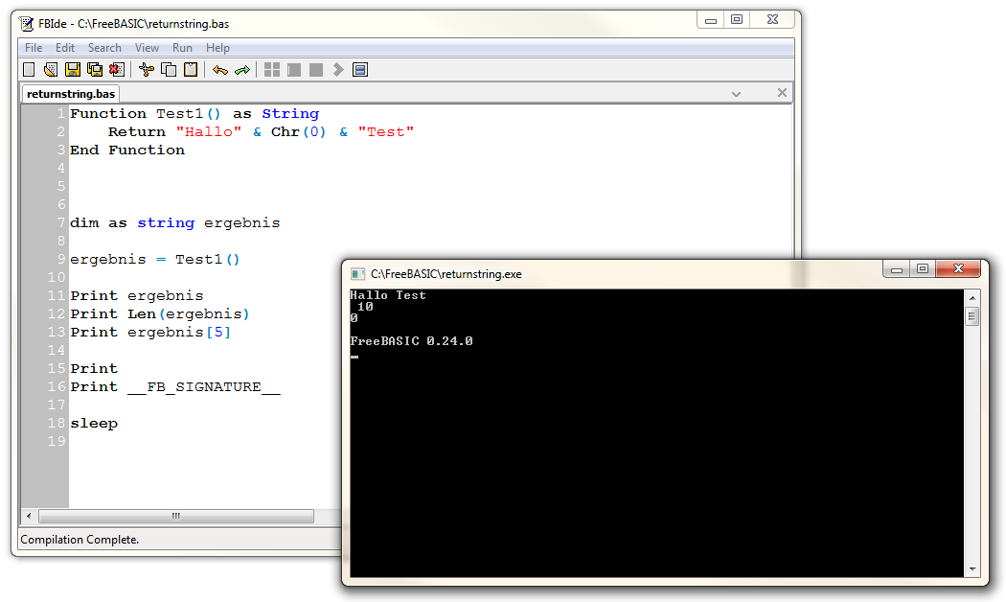Image resolution: width=1006 pixels, height=602 pixels.
Task: Click the "Test" string literal in line 2
Action: [x=385, y=132]
